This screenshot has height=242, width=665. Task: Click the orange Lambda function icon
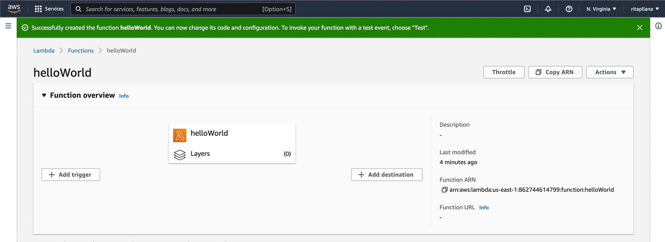pos(180,135)
